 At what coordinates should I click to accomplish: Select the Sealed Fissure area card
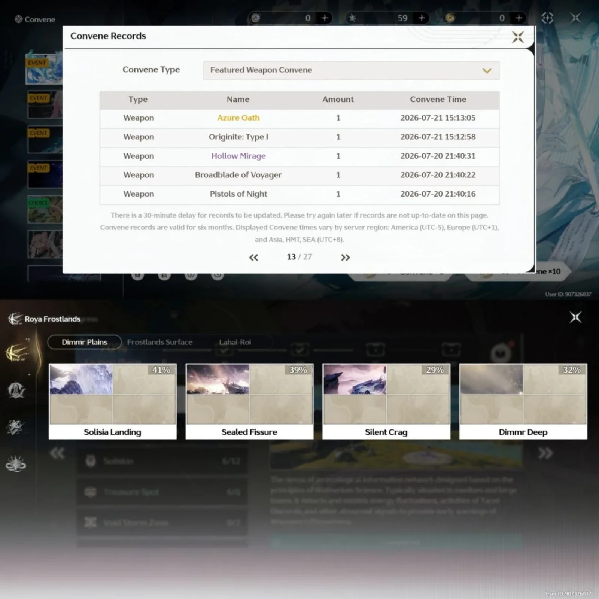(x=249, y=401)
